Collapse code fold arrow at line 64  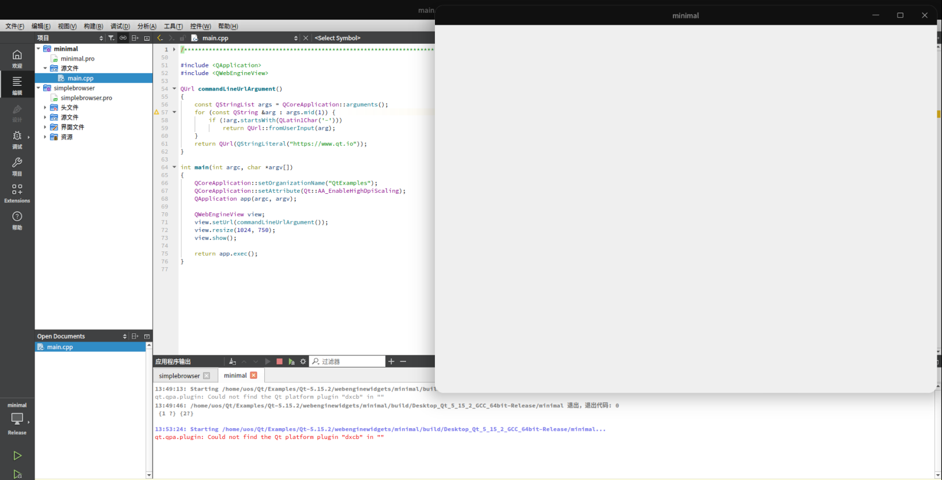[x=174, y=167]
